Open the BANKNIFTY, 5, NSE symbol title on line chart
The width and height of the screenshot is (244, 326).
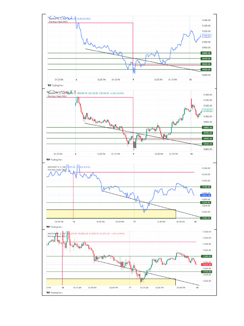click(58, 19)
